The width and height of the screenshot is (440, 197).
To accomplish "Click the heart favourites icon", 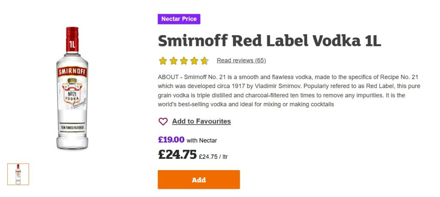I will click(x=163, y=121).
